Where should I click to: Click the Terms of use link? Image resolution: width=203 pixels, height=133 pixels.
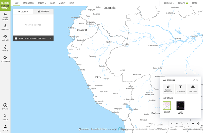click(x=153, y=129)
